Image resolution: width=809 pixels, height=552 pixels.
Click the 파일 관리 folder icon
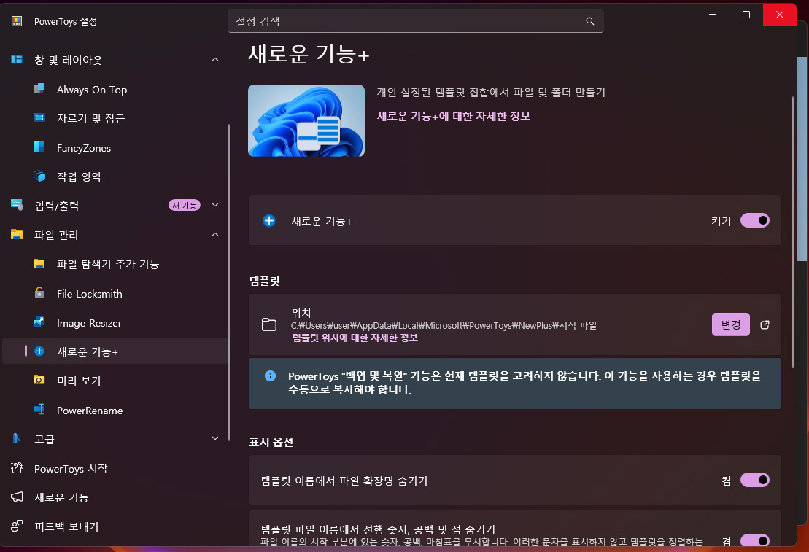17,234
